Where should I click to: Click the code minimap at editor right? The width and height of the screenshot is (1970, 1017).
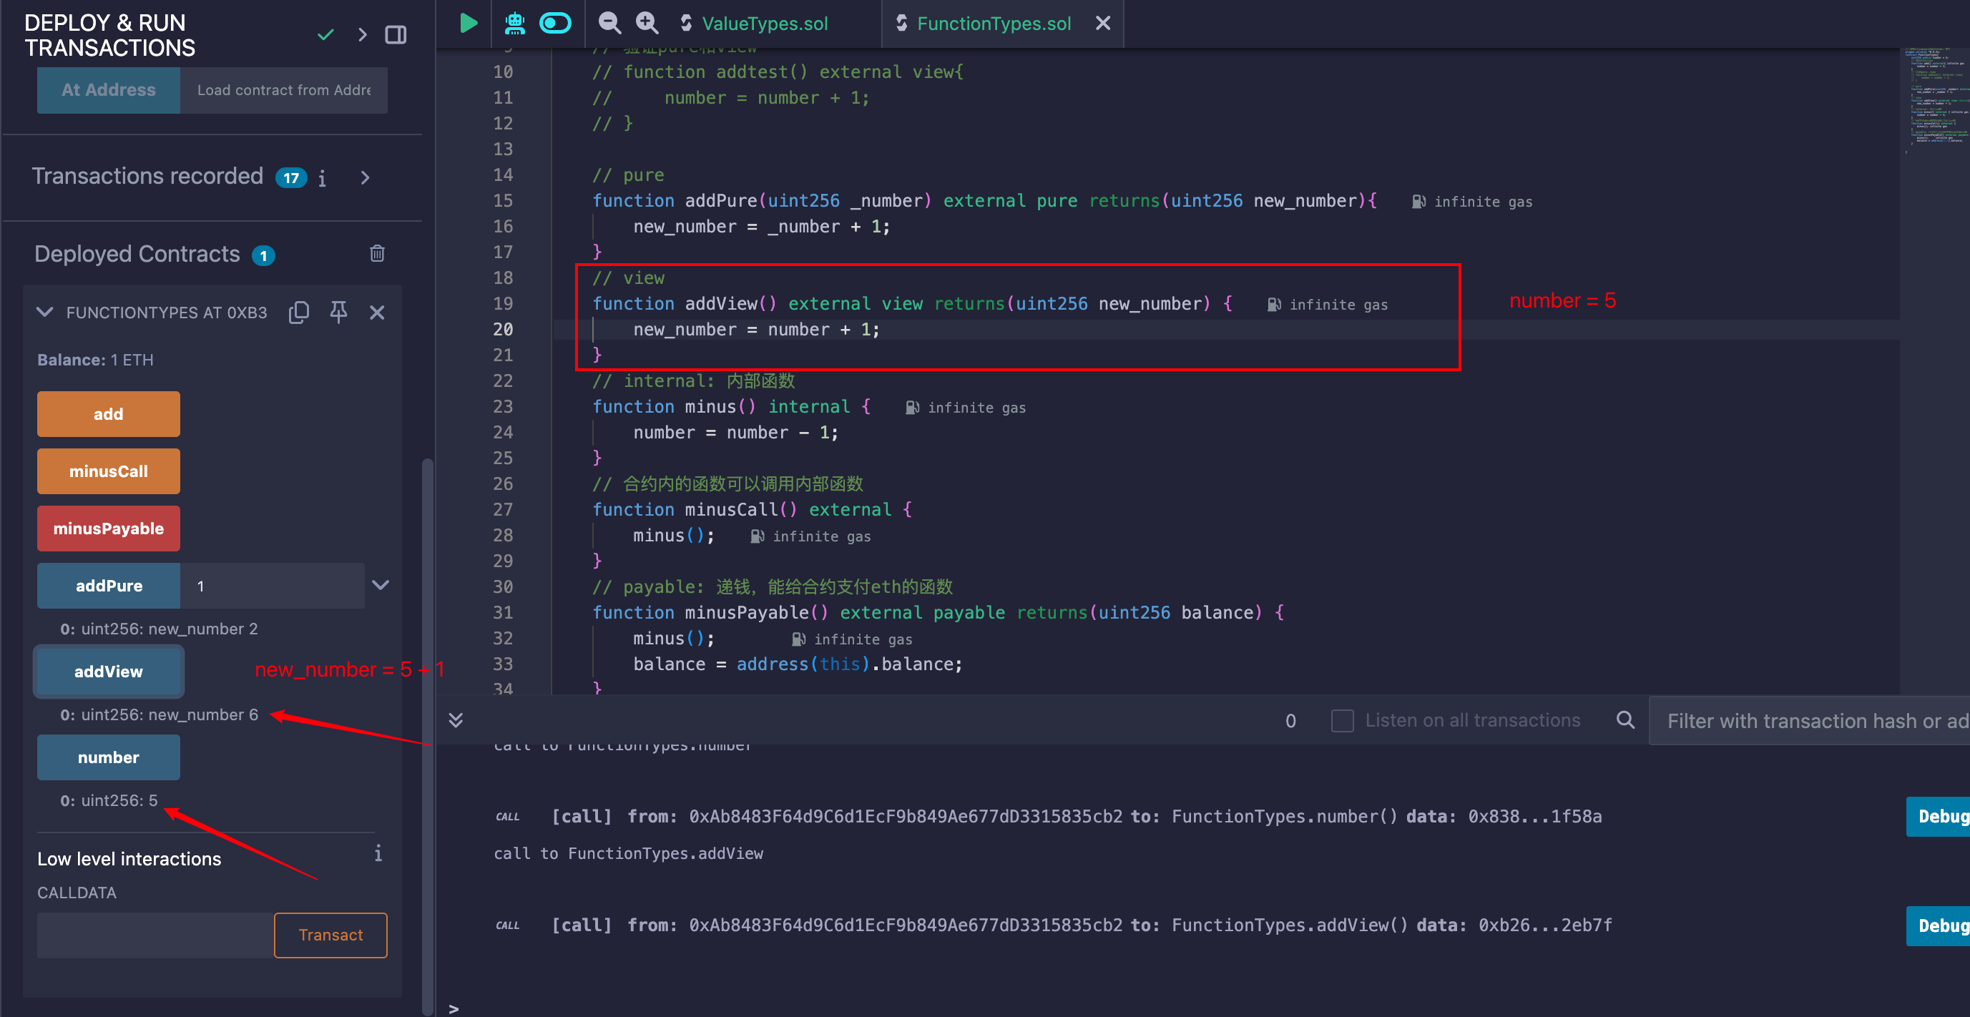coord(1936,99)
